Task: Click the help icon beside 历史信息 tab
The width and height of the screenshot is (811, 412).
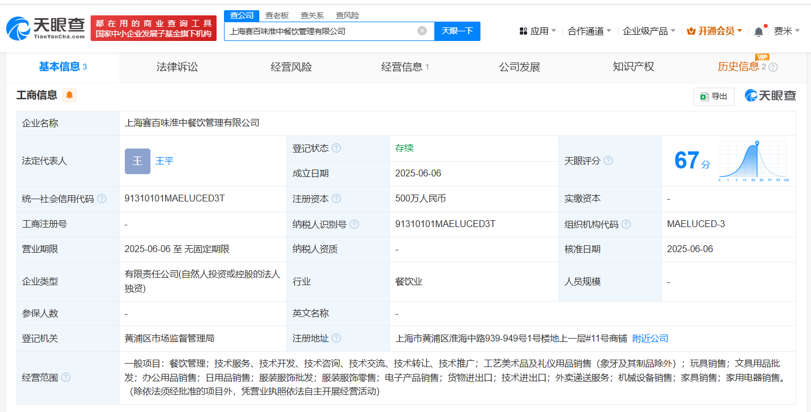Action: 773,67
